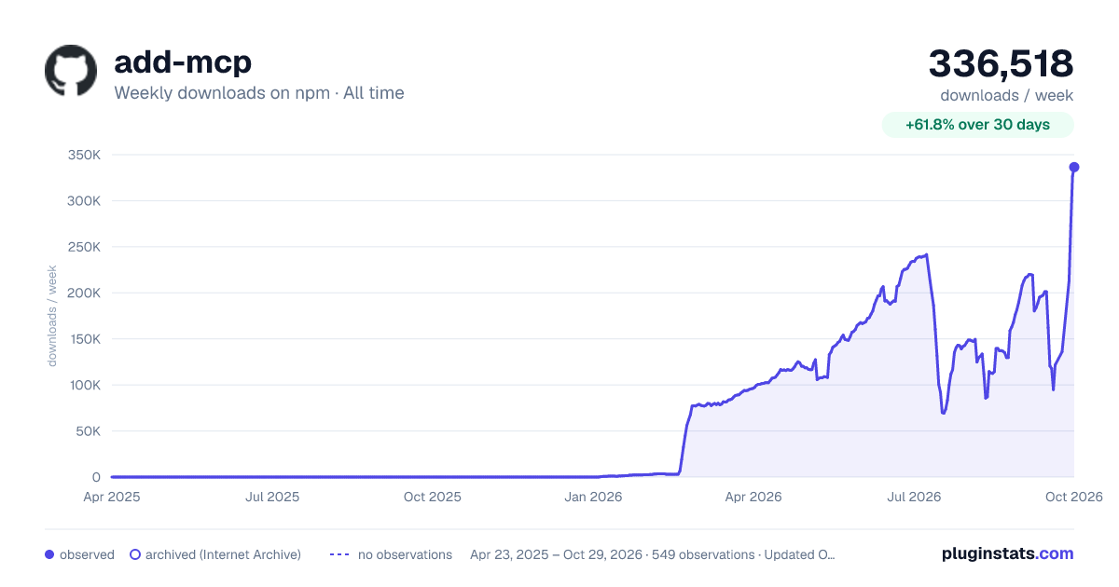Image resolution: width=1119 pixels, height=587 pixels.
Task: Click the '+61.8% over 30 days' badge
Action: pos(977,125)
